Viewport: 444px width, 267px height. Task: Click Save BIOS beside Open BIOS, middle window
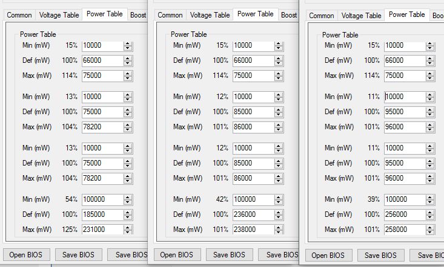tap(229, 255)
